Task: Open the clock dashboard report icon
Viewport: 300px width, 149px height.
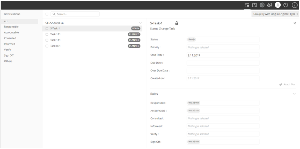Action: (x=269, y=5)
